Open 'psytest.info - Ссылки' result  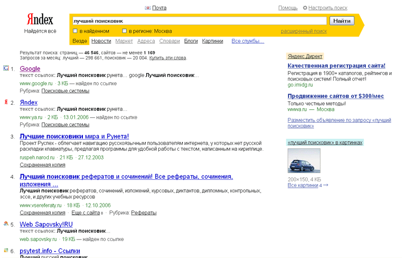(50, 251)
